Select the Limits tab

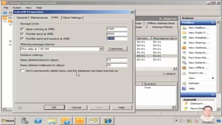tap(55, 17)
